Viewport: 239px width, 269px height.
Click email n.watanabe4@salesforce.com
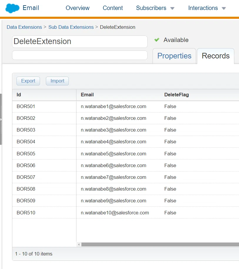coord(113,142)
